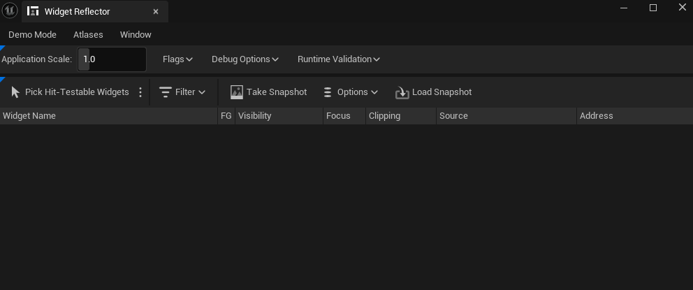The height and width of the screenshot is (290, 693).
Task: Expand the Runtime Validation dropdown
Action: [x=339, y=59]
